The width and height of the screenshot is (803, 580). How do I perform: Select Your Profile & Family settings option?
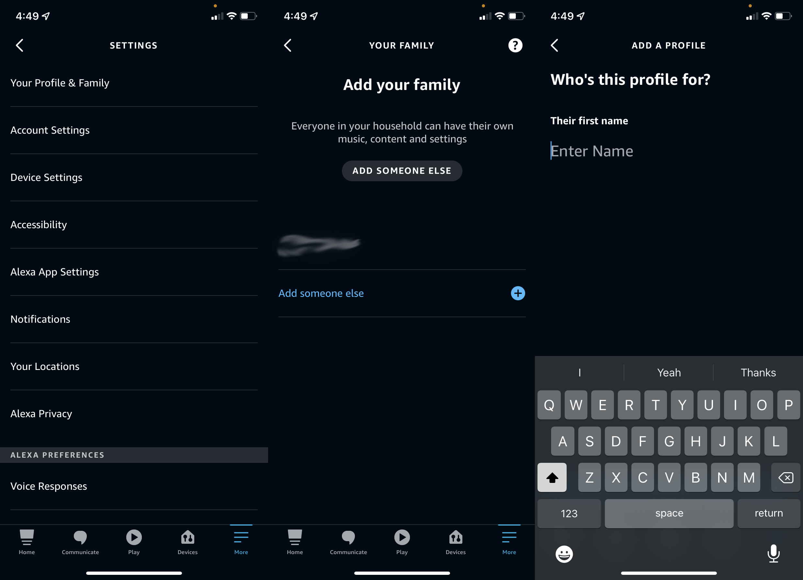coord(61,82)
